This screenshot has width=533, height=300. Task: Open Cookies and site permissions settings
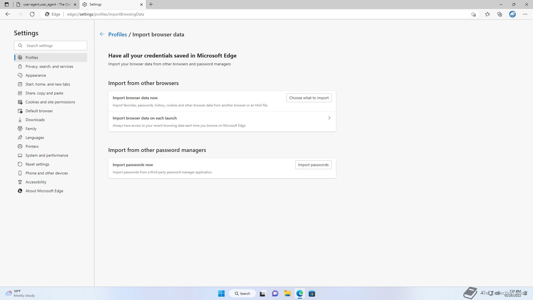(x=51, y=102)
